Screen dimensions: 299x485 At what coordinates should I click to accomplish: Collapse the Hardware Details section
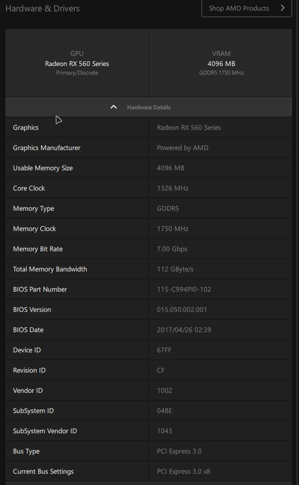pyautogui.click(x=148, y=107)
